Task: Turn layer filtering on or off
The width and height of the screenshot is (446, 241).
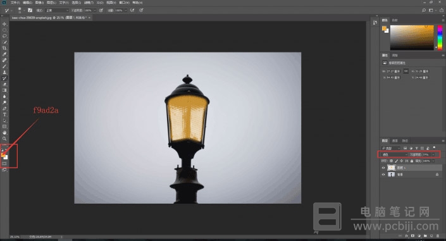Action: tap(435, 147)
